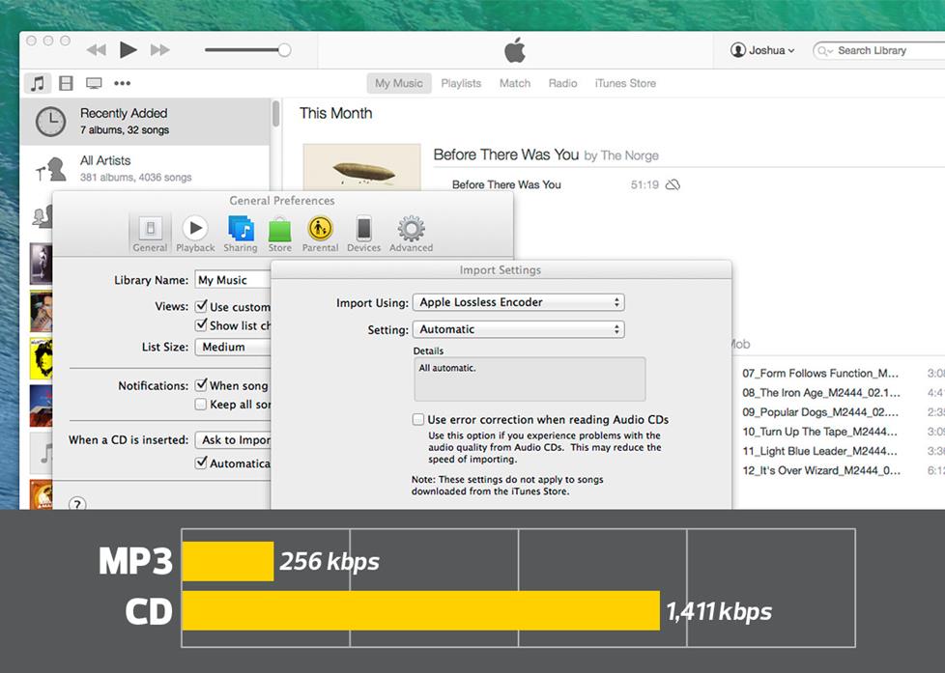Open the Playback preferences pane icon

pyautogui.click(x=195, y=233)
